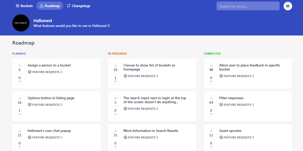Click Feature Requests tag under 'More Information'
303x151 pixels.
coord(141,137)
